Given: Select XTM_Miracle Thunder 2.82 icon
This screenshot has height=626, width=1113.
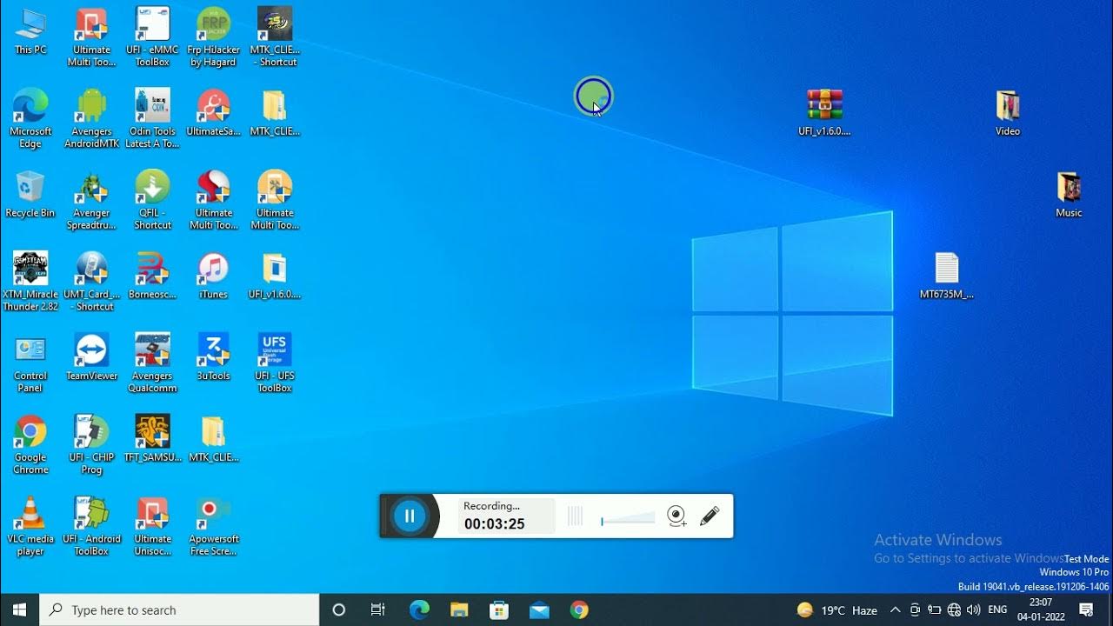Looking at the screenshot, I should pyautogui.click(x=30, y=282).
